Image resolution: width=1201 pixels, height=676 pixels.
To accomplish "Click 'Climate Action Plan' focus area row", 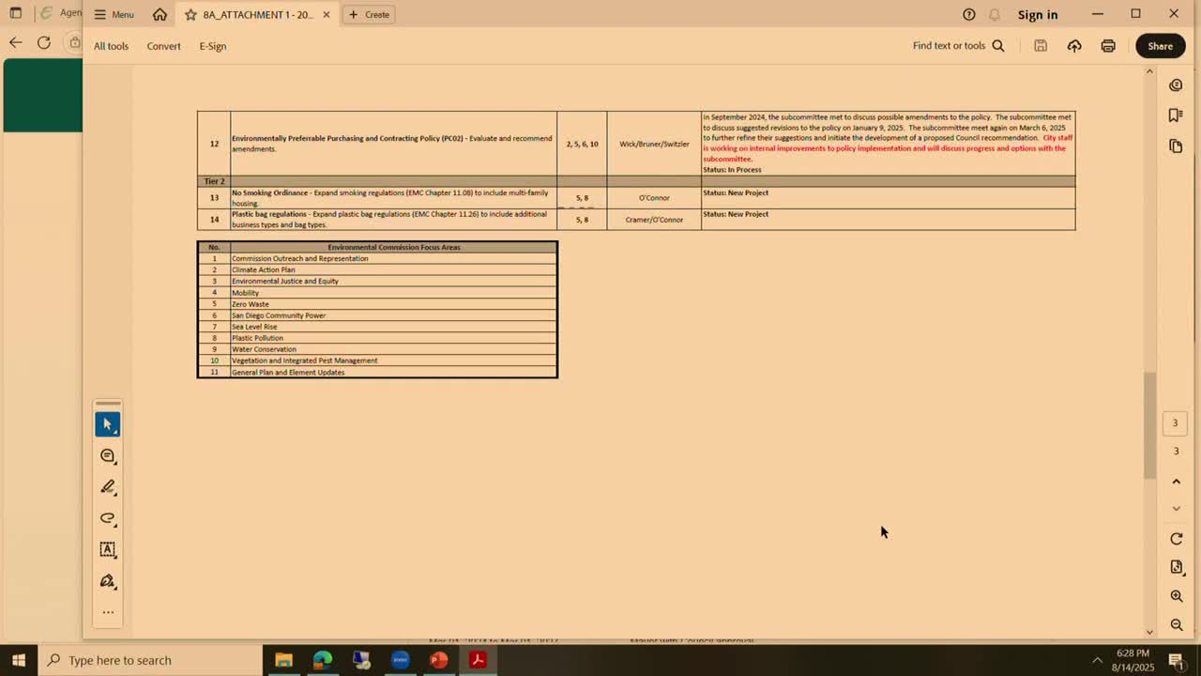I will (x=377, y=269).
